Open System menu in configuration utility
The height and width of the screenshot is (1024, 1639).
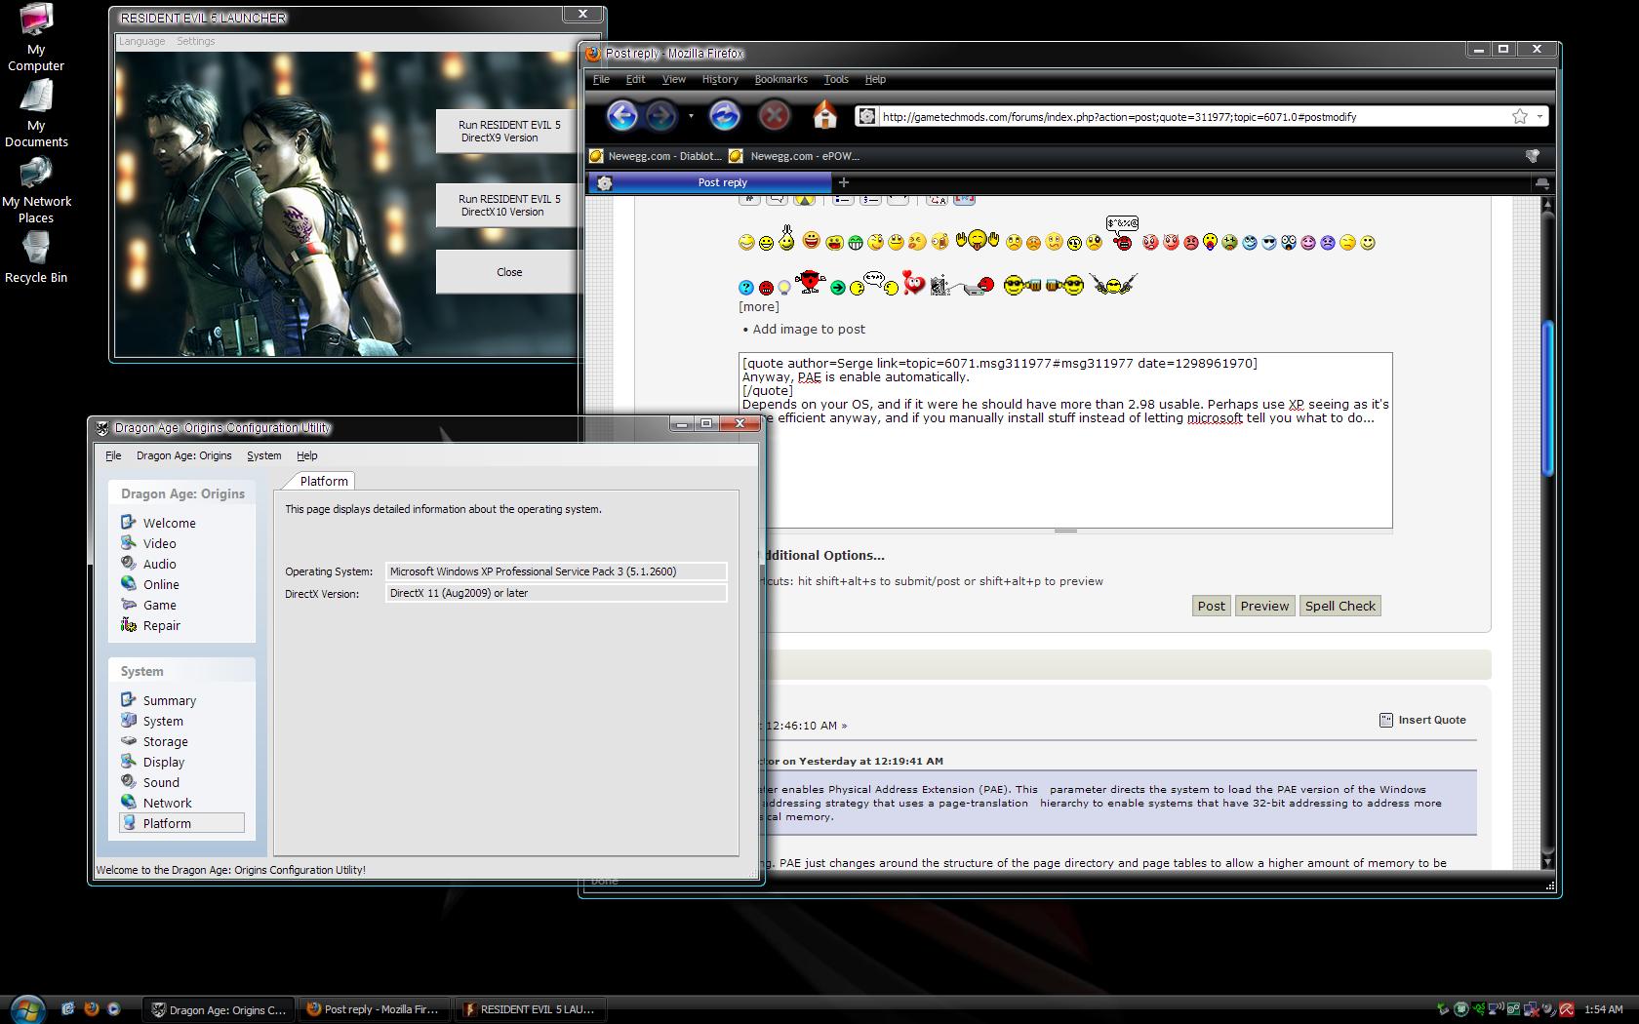pos(263,455)
